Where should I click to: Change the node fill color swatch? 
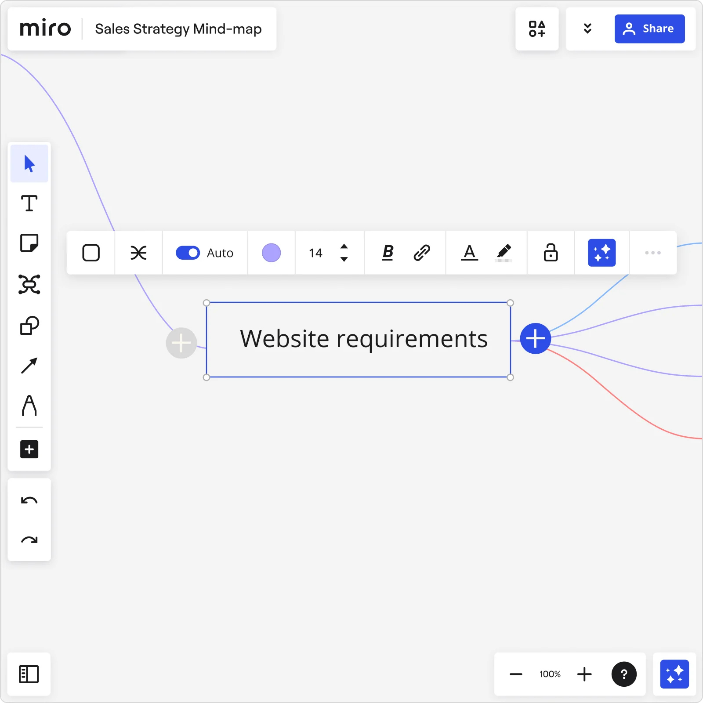[271, 253]
